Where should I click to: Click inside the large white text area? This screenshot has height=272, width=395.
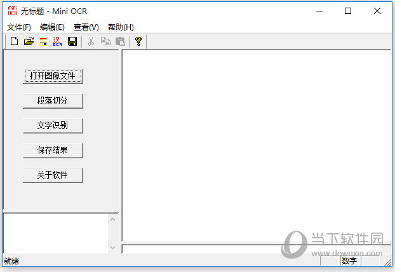pos(257,146)
